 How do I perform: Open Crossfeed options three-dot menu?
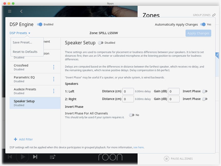point(54,67)
